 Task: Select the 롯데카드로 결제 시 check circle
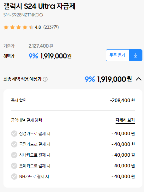coord(14,166)
